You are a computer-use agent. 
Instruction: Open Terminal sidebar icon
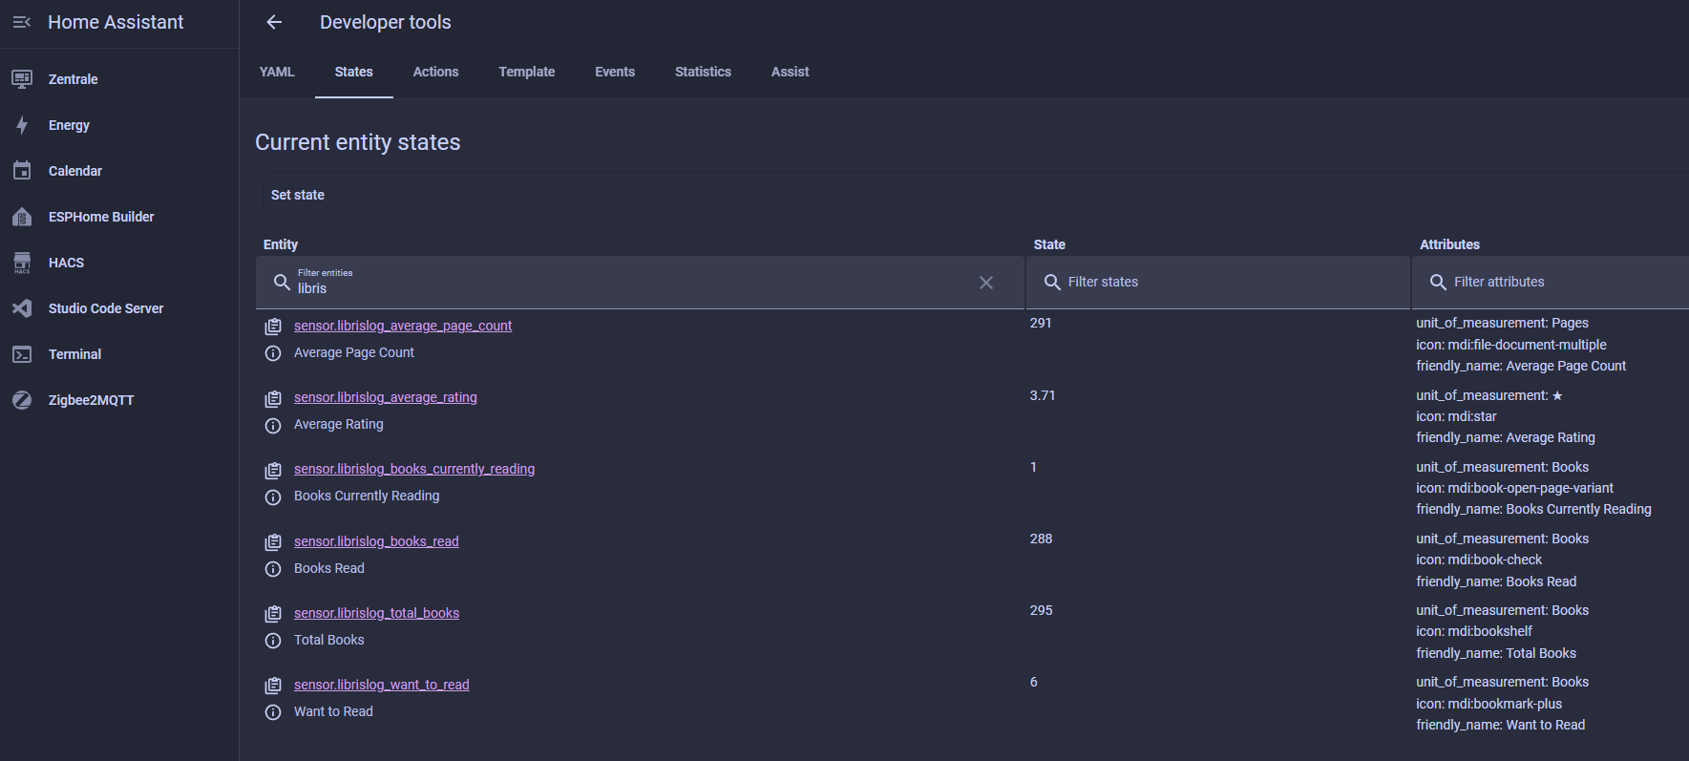tap(22, 354)
